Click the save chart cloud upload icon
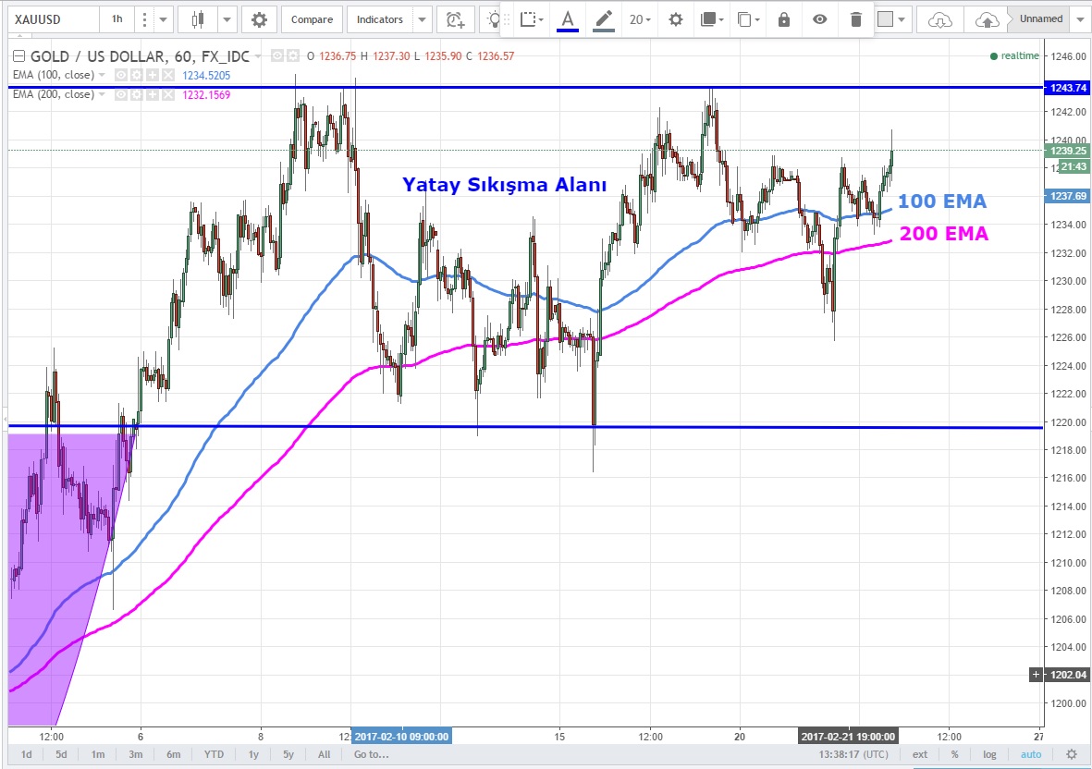 point(987,19)
